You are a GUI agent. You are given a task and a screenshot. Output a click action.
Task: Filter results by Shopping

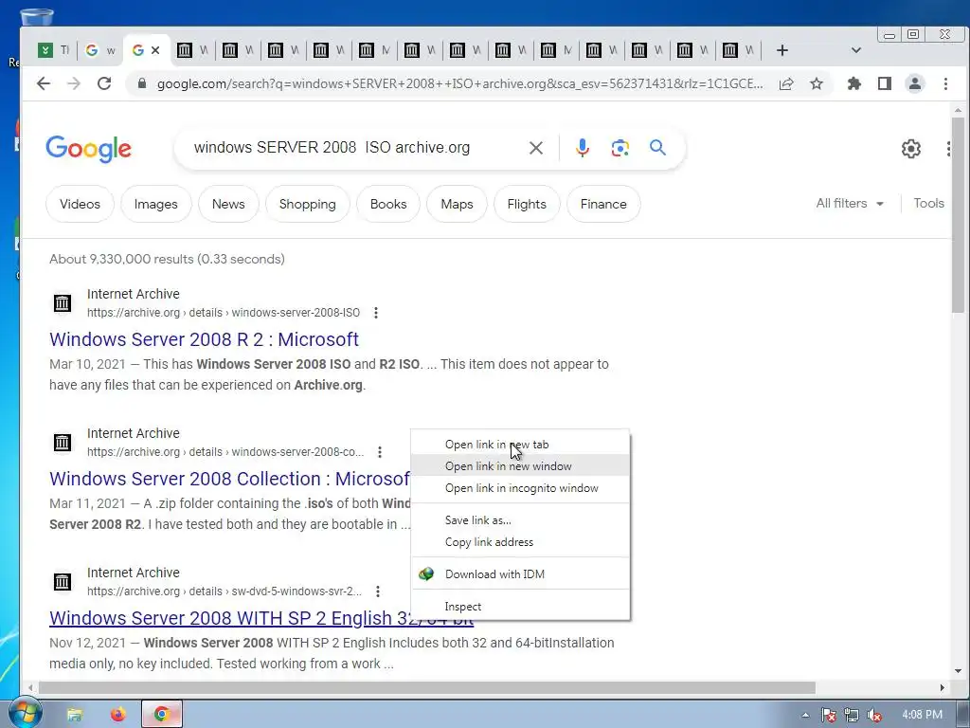click(x=308, y=204)
